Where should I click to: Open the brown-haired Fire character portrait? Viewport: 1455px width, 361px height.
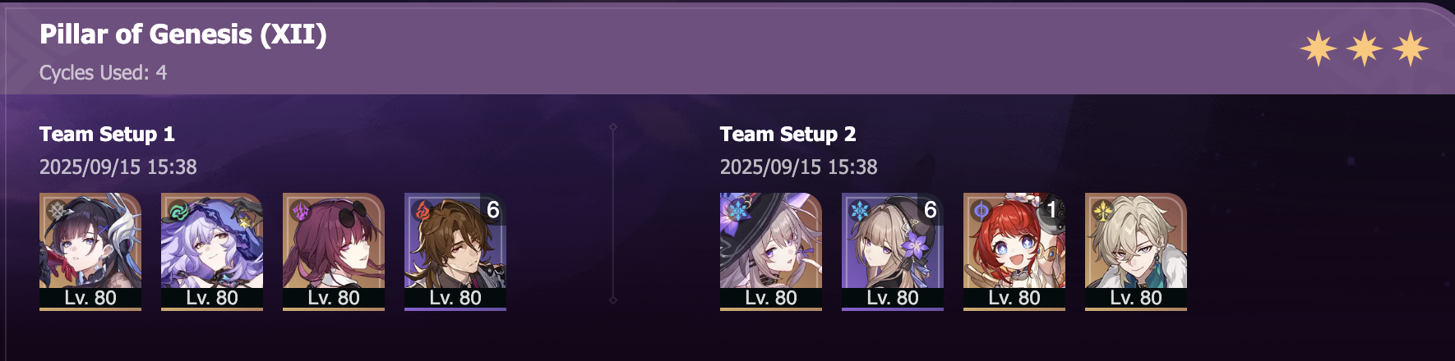[455, 252]
